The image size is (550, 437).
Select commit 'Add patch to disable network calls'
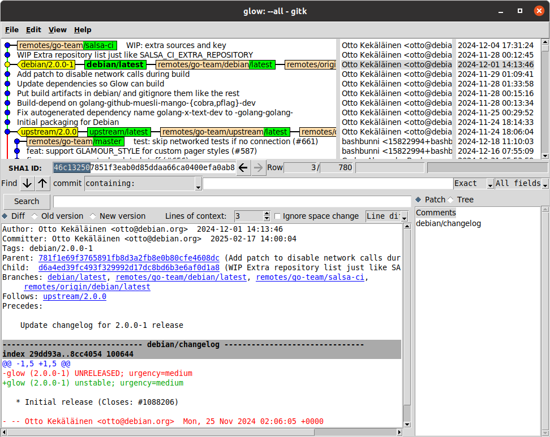pos(103,74)
